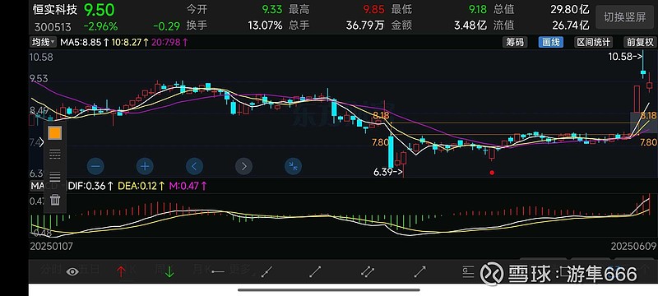The height and width of the screenshot is (296, 658).
Task: Switch to portrait with 切换竖屏 button
Action: pos(624,17)
